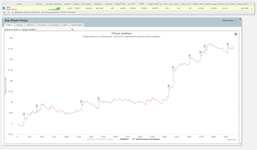Sort by the 'Прибыль' column header

click(98, 4)
